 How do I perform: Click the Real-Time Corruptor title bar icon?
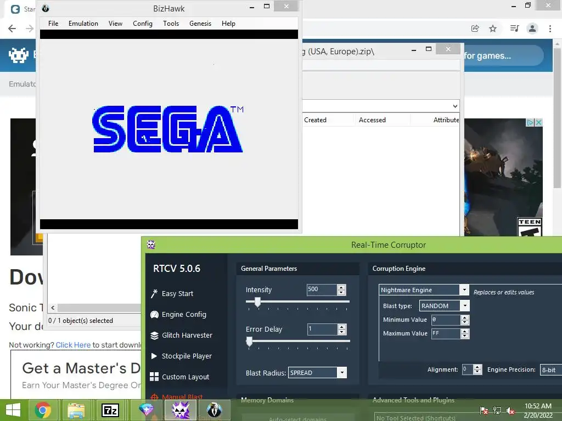(x=151, y=244)
